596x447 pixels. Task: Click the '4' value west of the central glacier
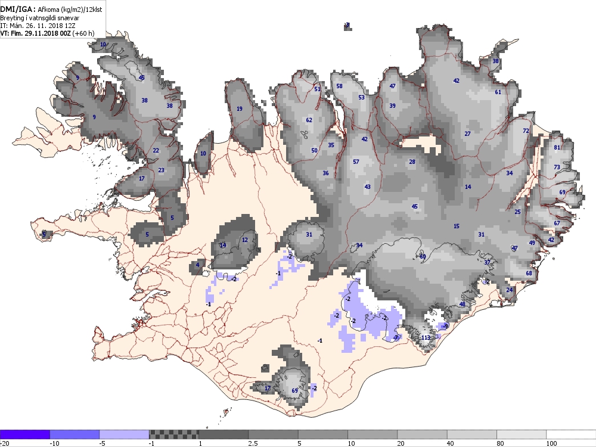(198, 265)
